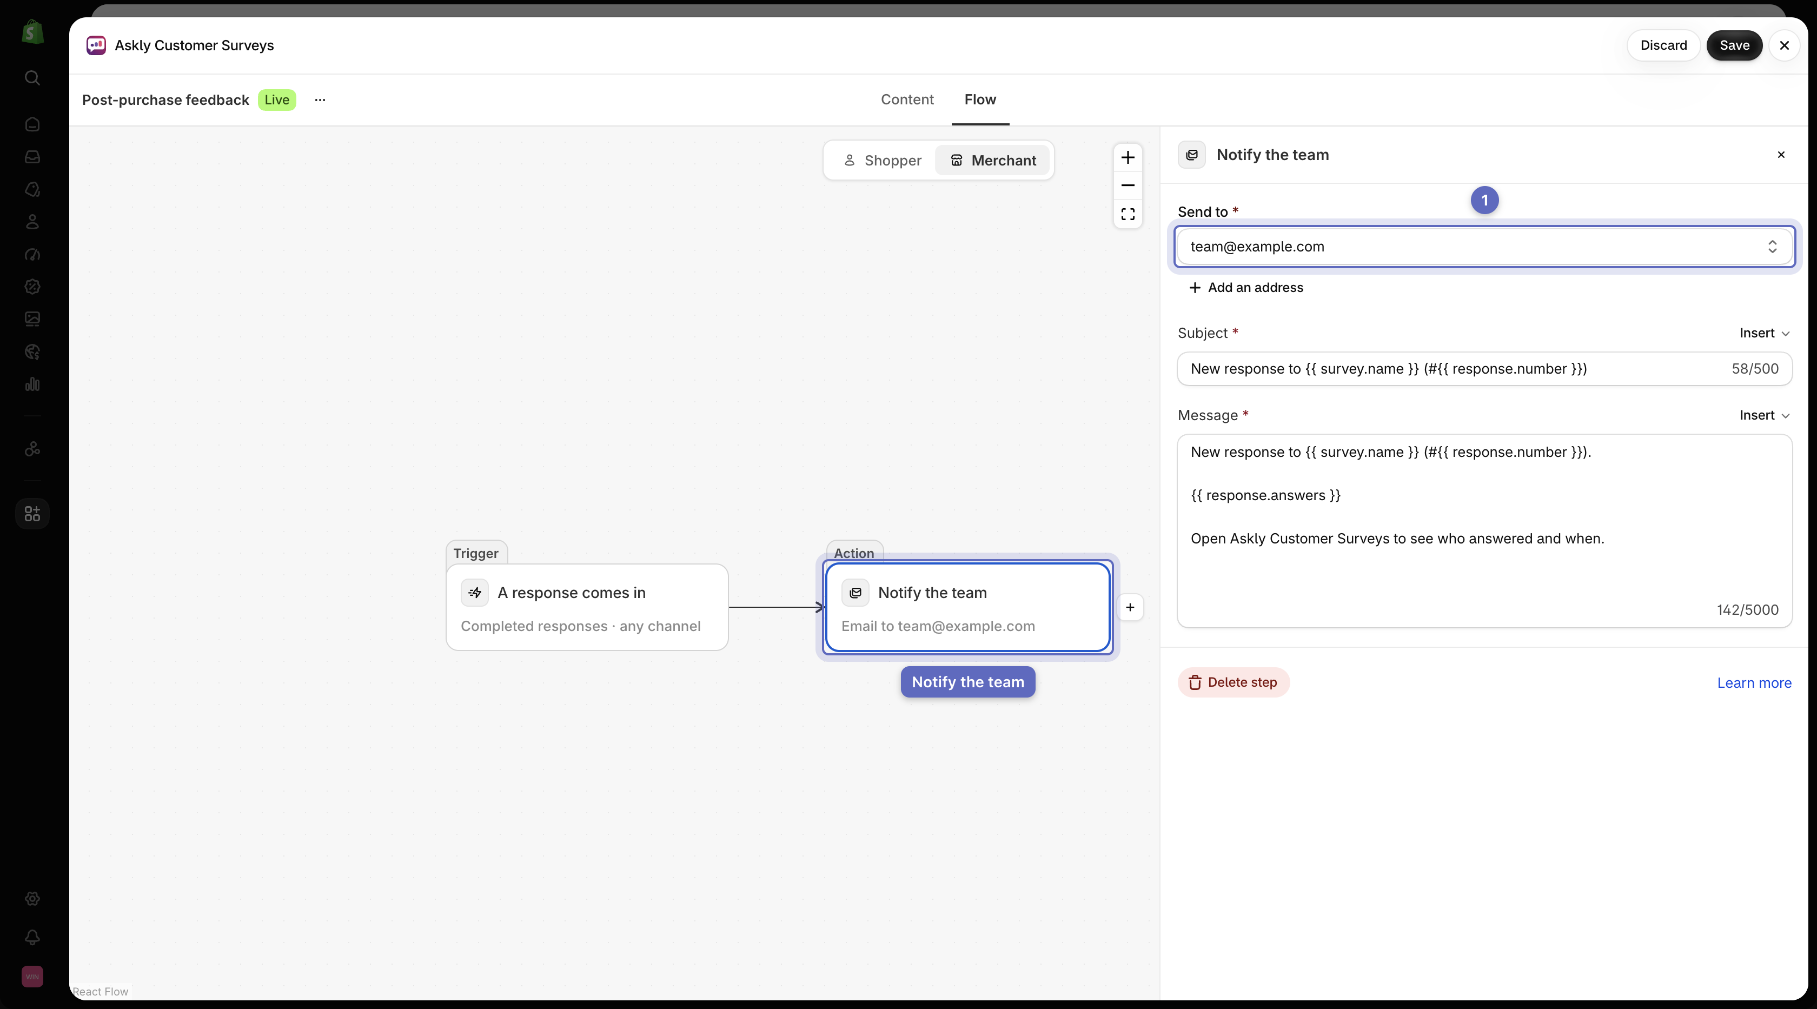
Task: Open Orders inbox icon in the sidebar
Action: click(32, 156)
